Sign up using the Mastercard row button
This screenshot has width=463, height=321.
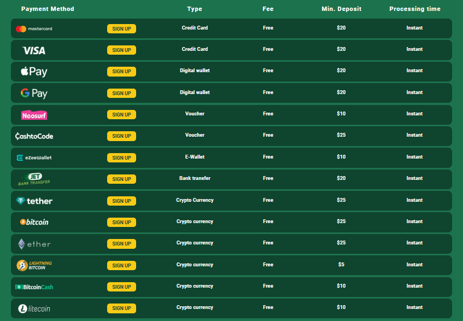tap(122, 28)
